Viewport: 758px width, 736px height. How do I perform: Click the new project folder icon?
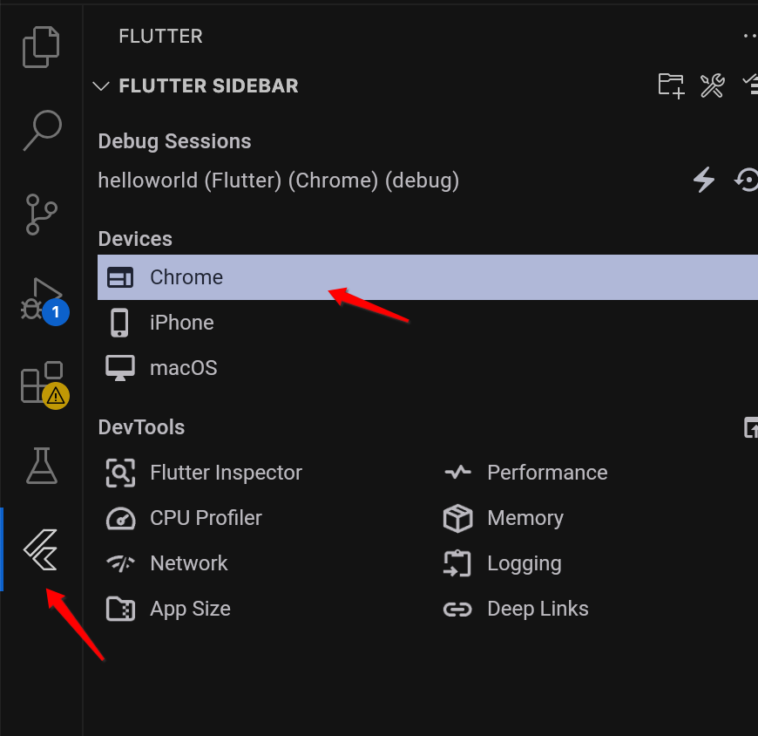pyautogui.click(x=671, y=86)
